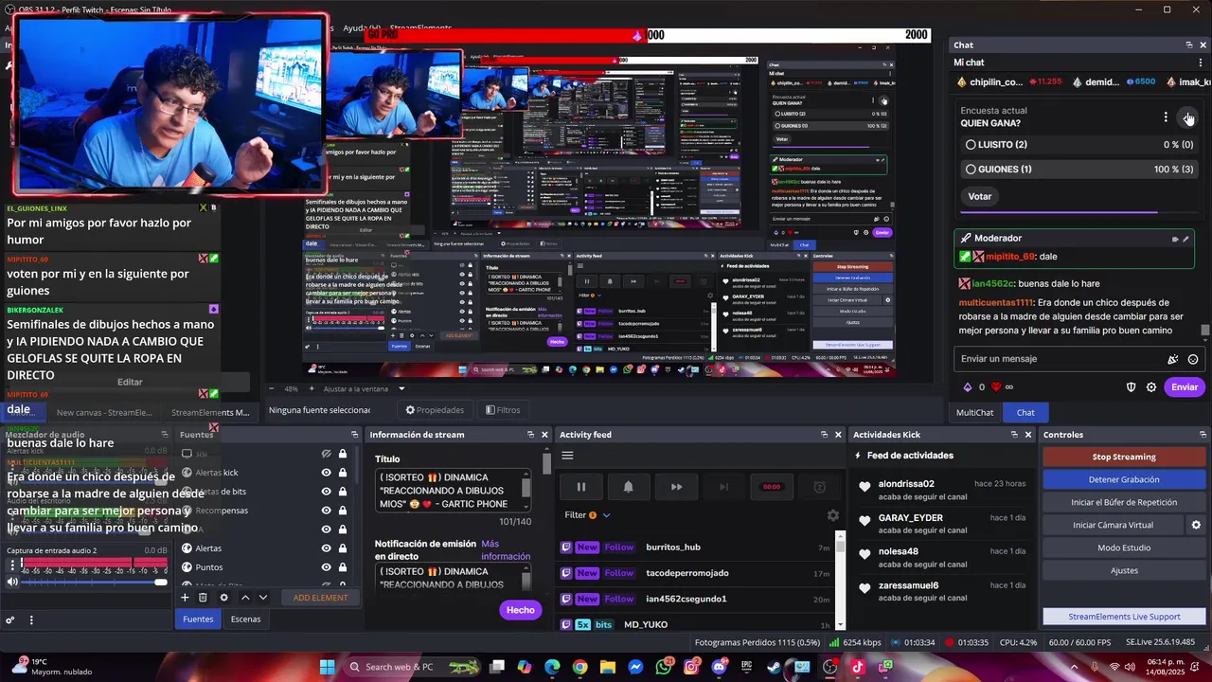This screenshot has width=1212, height=682.
Task: Click Más información link
Action: coord(505,550)
